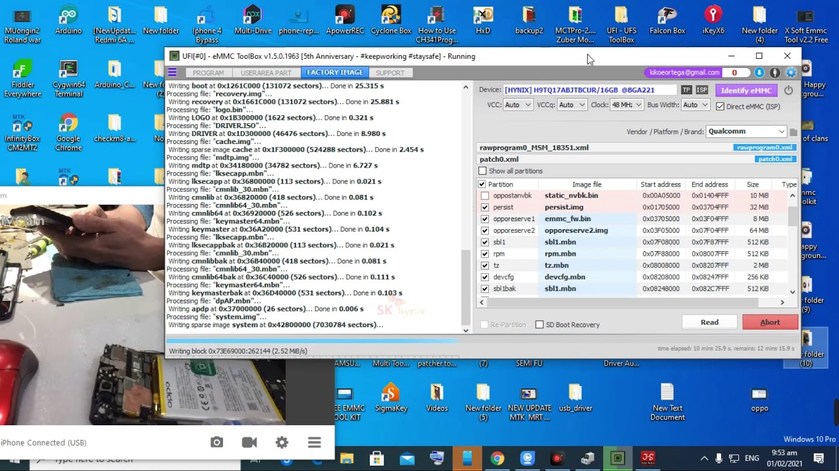The height and width of the screenshot is (471, 839).
Task: Open the menu lines icon in mirror window
Action: [315, 442]
